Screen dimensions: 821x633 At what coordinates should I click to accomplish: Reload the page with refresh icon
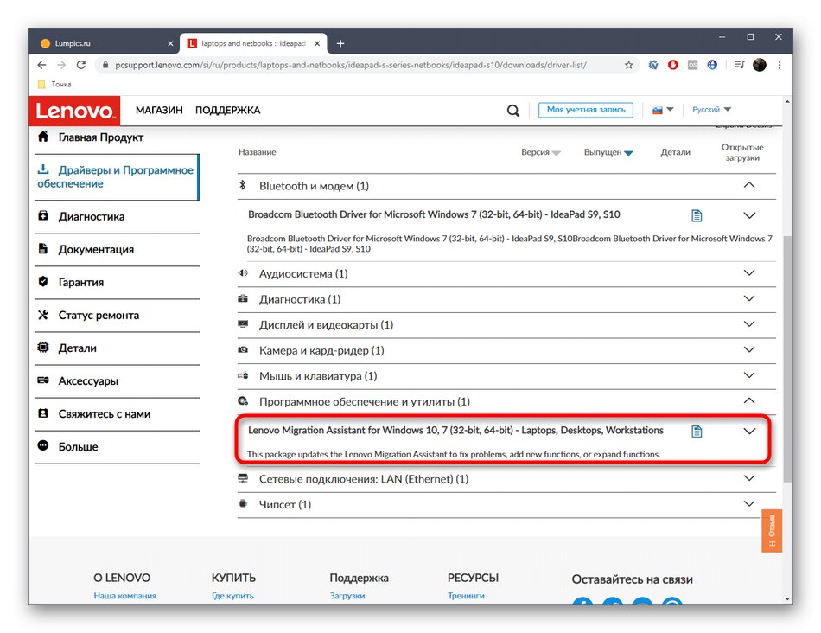pos(81,65)
